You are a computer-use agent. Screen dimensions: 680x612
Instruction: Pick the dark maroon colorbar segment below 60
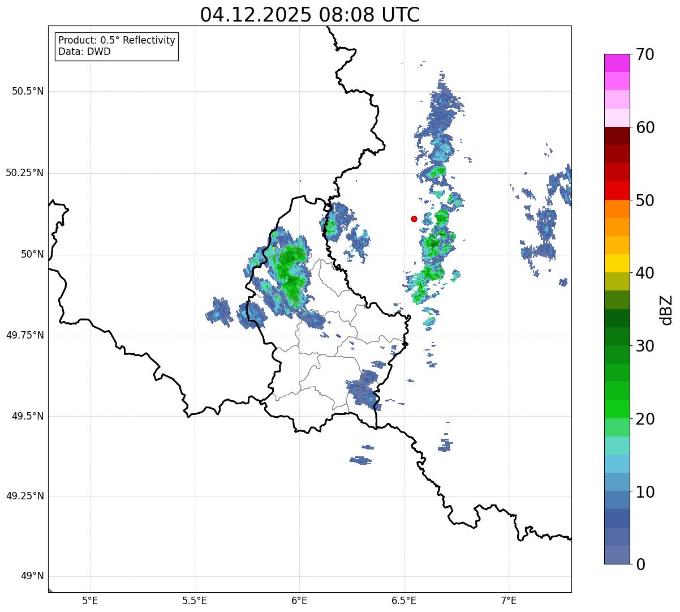[617, 136]
